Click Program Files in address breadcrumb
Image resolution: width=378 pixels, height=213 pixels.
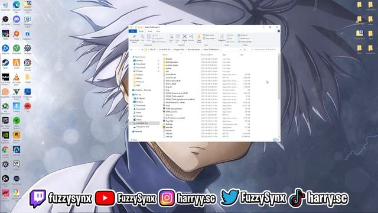pos(179,50)
